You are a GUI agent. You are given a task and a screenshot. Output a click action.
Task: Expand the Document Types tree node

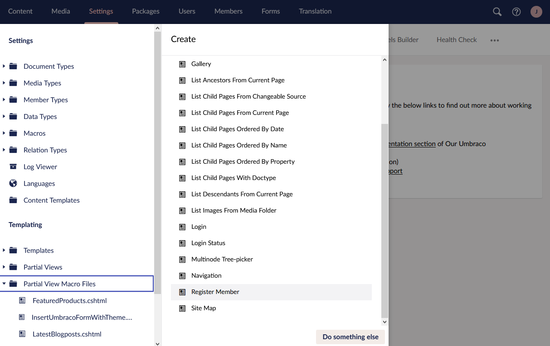4,66
